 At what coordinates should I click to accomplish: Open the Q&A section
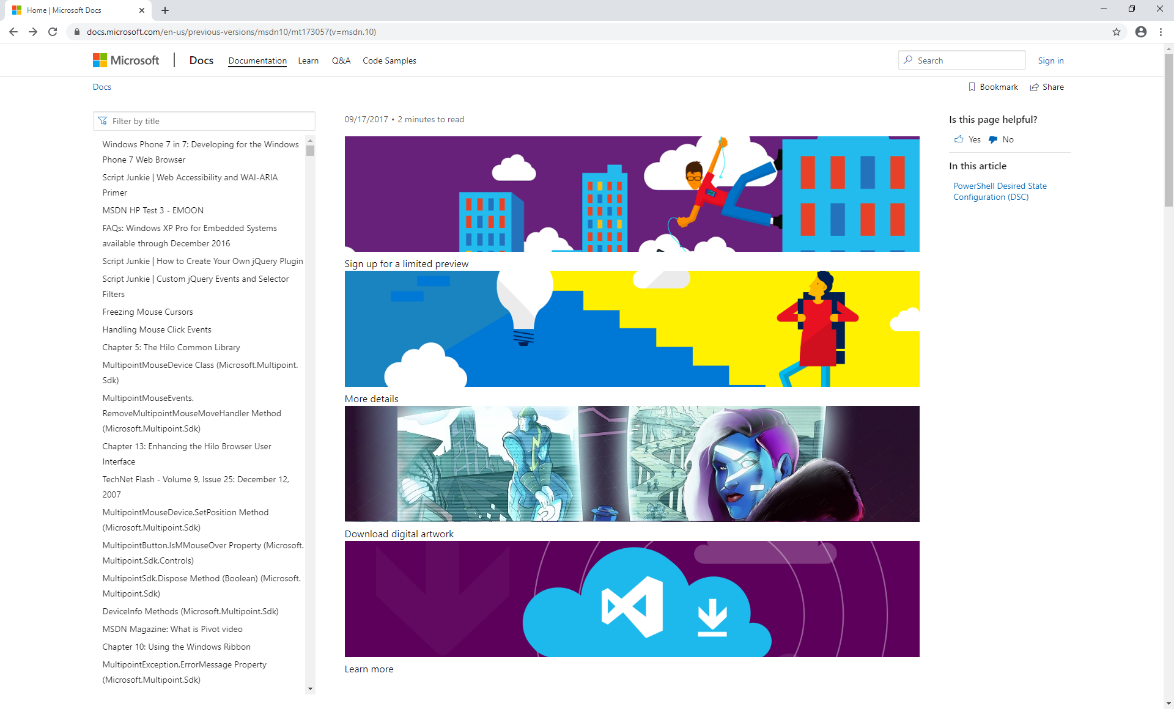pyautogui.click(x=341, y=60)
